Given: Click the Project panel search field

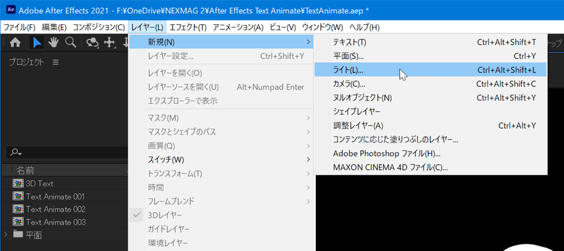Looking at the screenshot, I should point(67,152).
